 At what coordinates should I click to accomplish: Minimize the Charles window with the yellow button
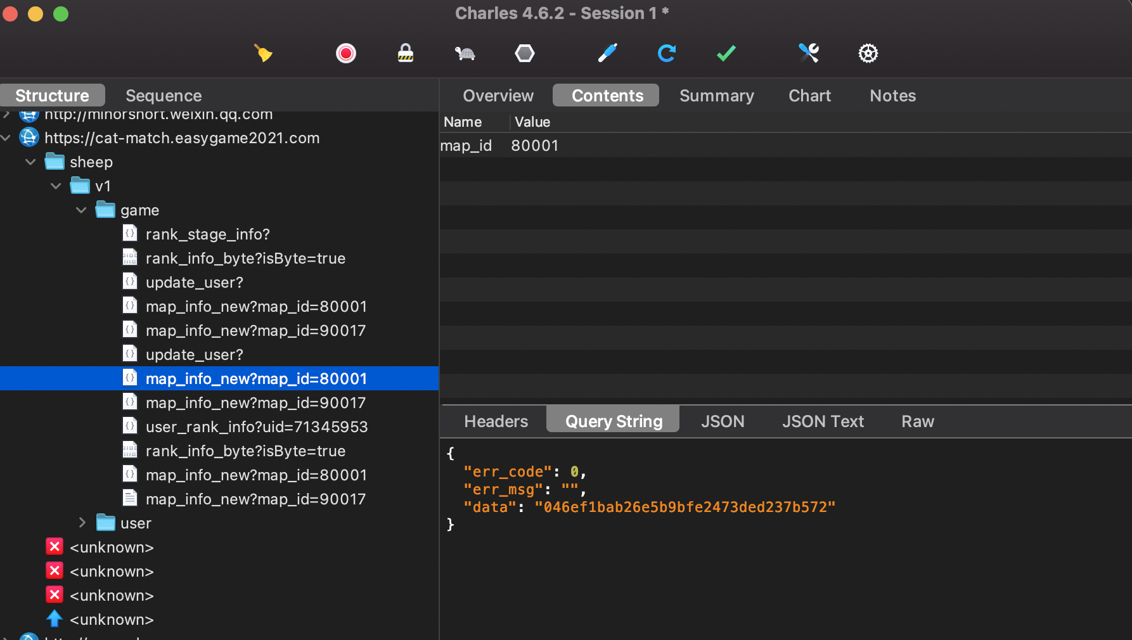(x=35, y=13)
